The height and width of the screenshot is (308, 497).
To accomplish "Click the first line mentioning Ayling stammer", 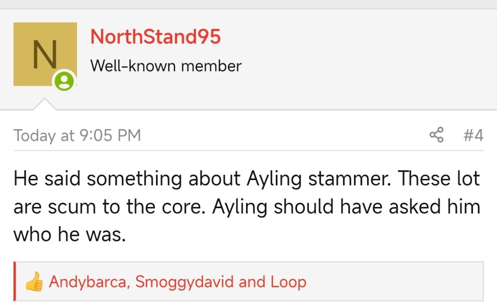I will pyautogui.click(x=247, y=179).
